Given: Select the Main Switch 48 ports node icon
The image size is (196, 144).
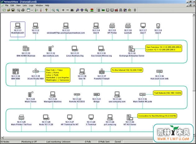Looking at the screenshot, I should (142, 94).
